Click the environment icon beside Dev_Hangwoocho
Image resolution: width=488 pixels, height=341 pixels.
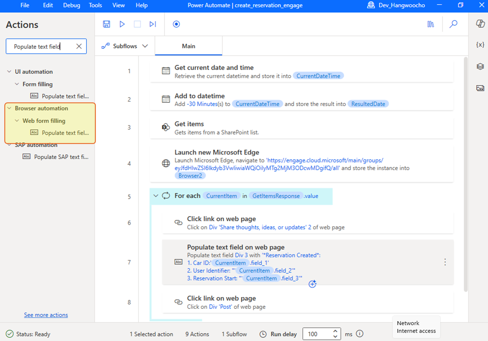(371, 5)
